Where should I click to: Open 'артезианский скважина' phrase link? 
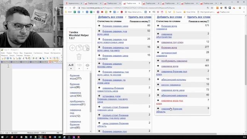click(166, 54)
